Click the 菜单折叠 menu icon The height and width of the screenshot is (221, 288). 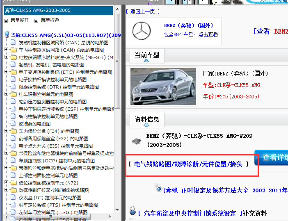(x=37, y=21)
